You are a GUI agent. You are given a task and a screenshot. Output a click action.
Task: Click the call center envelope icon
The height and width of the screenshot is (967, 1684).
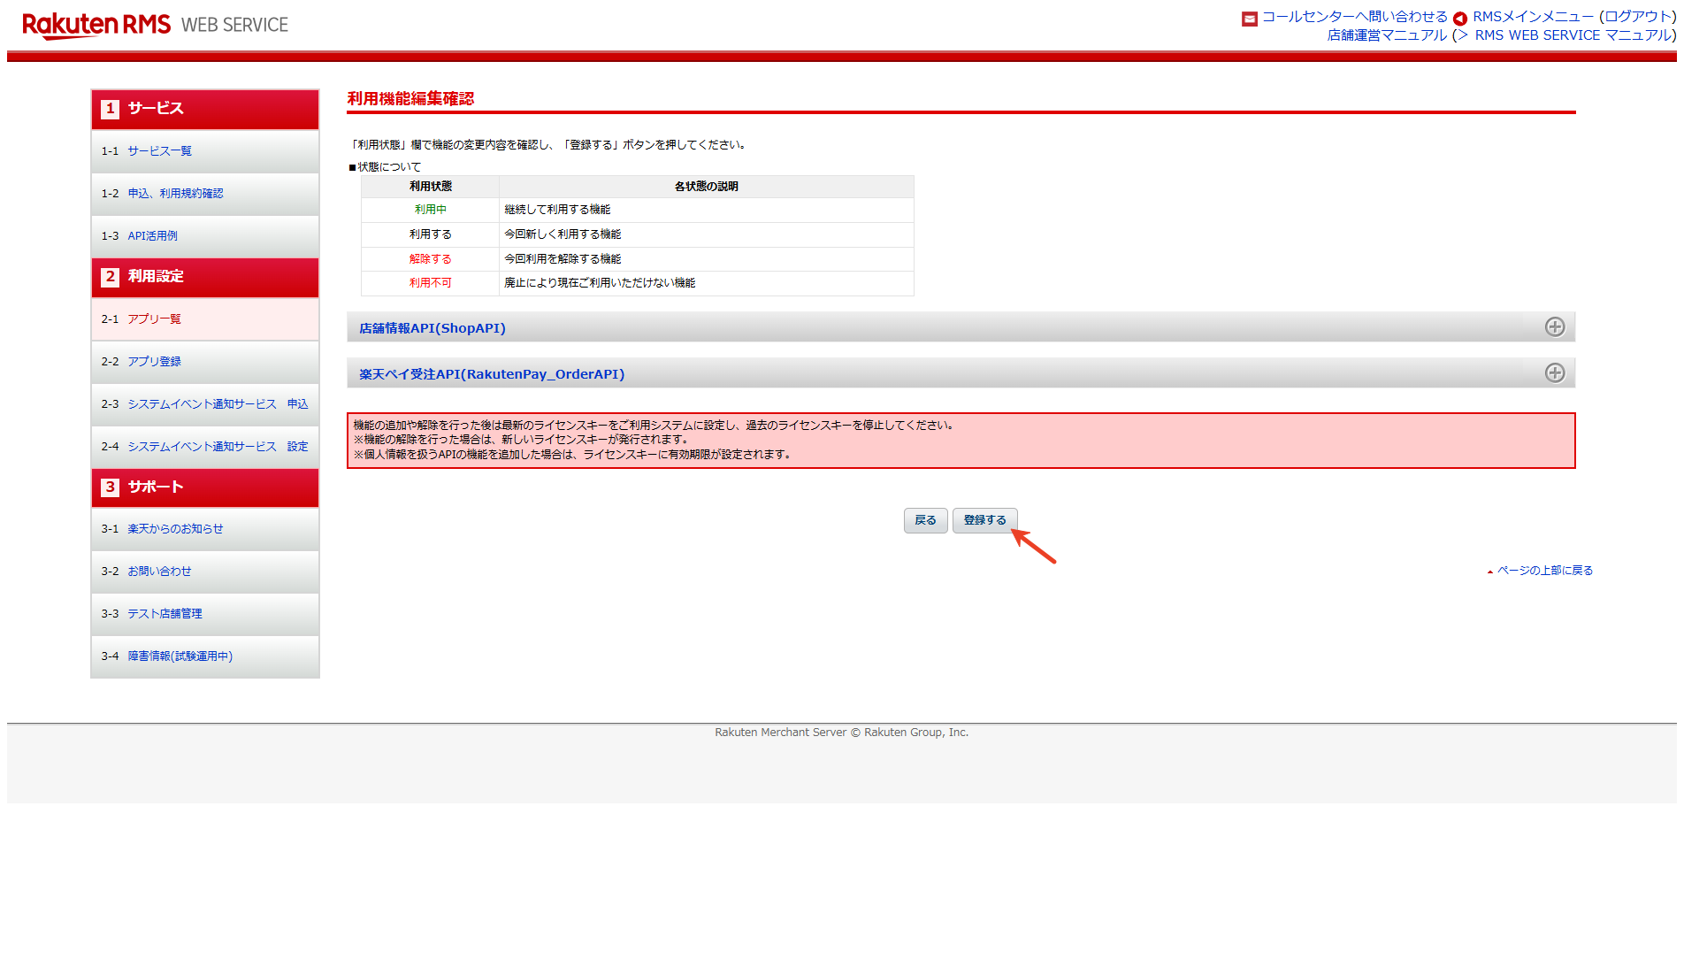pyautogui.click(x=1250, y=19)
